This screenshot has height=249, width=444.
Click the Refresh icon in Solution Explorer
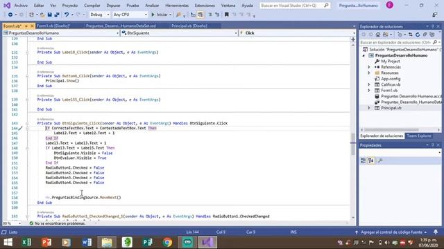[418, 35]
